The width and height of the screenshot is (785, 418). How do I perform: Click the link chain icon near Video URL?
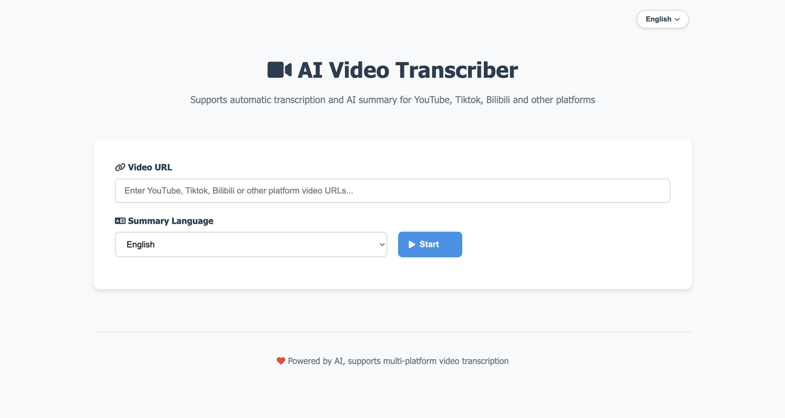click(x=120, y=167)
